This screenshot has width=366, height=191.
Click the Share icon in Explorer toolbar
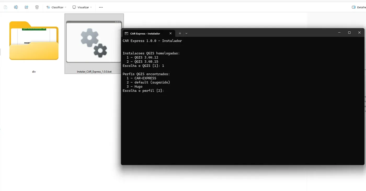tap(26, 7)
